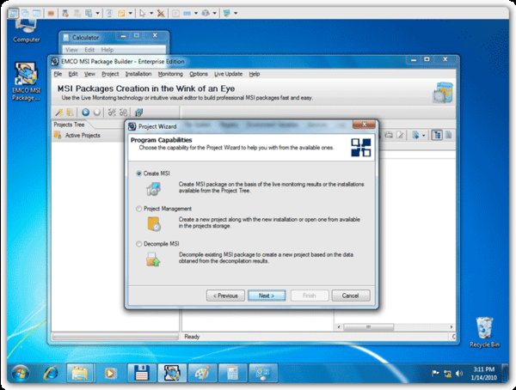Image resolution: width=516 pixels, height=390 pixels.
Task: Click the Next button in the wizard
Action: click(x=267, y=296)
